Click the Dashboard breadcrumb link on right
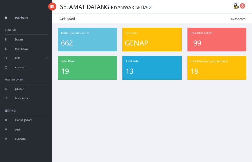 [238, 19]
